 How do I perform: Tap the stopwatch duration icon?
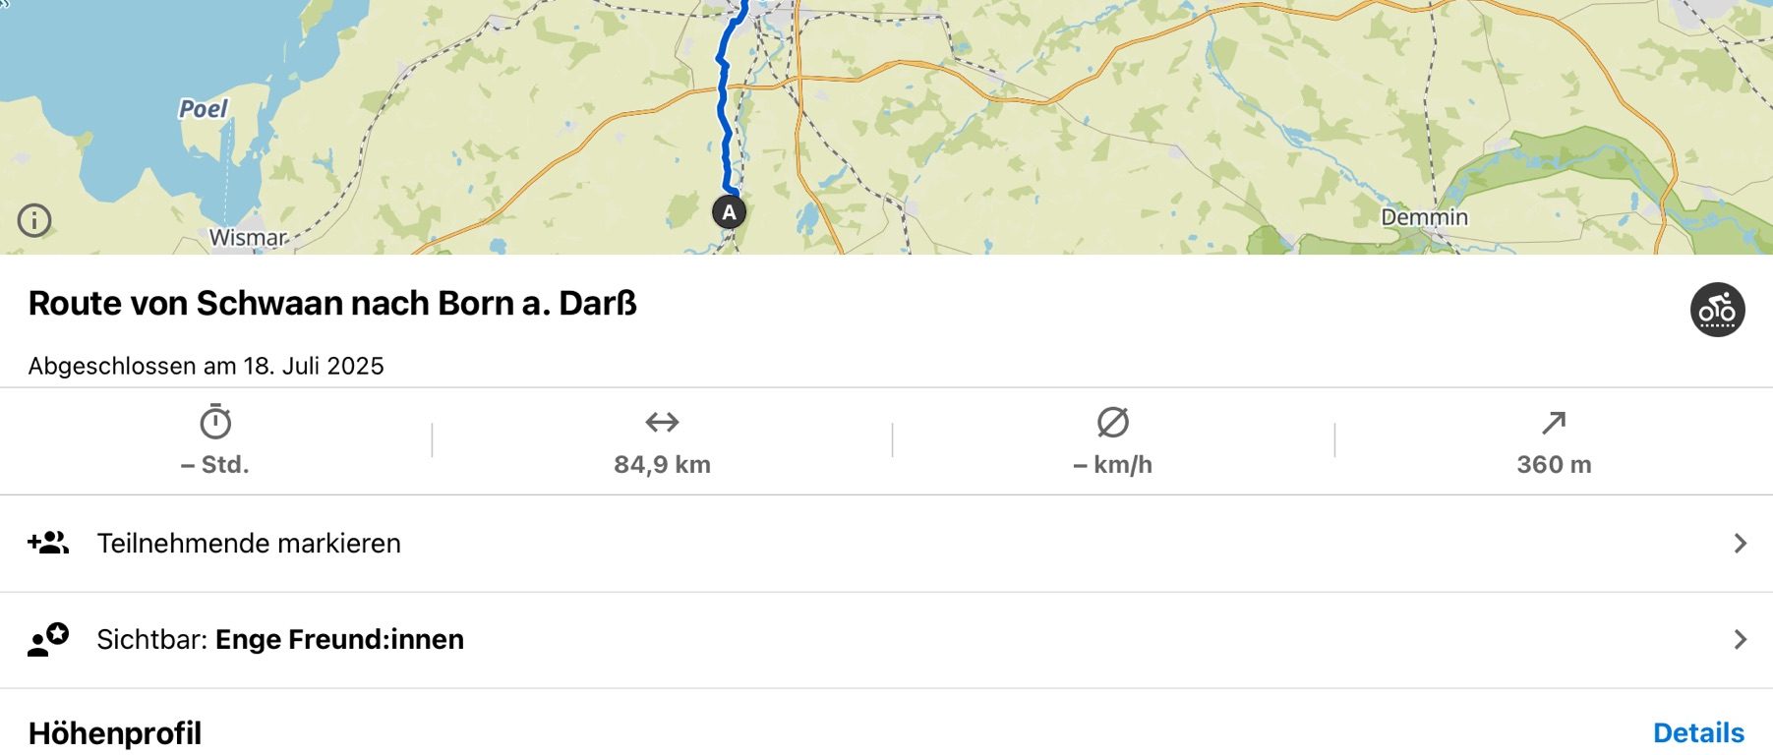click(x=215, y=422)
